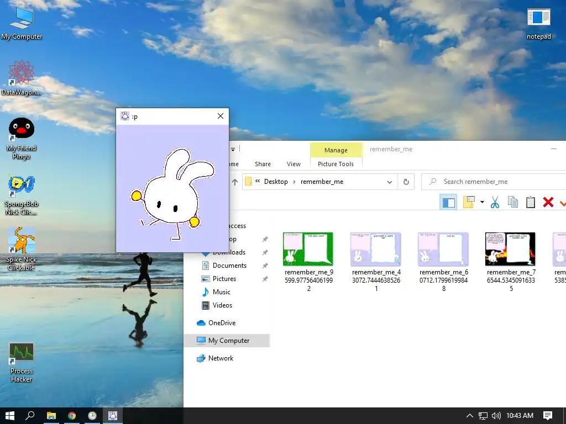Click the dancing bunny drawing

coord(172,194)
